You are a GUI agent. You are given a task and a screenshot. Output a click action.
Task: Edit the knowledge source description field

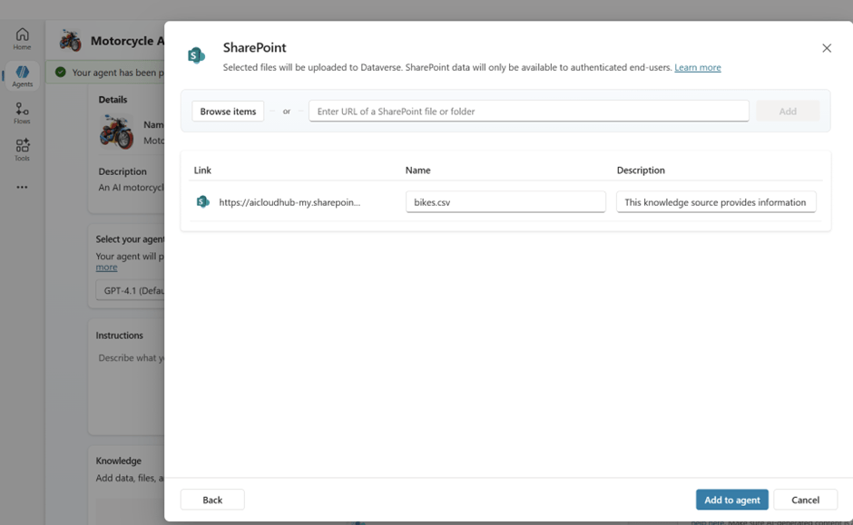[x=715, y=202]
